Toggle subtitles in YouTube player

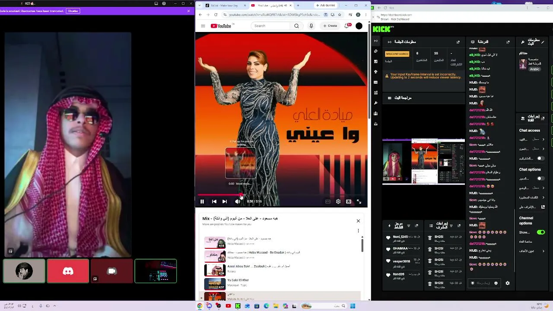coord(328,201)
